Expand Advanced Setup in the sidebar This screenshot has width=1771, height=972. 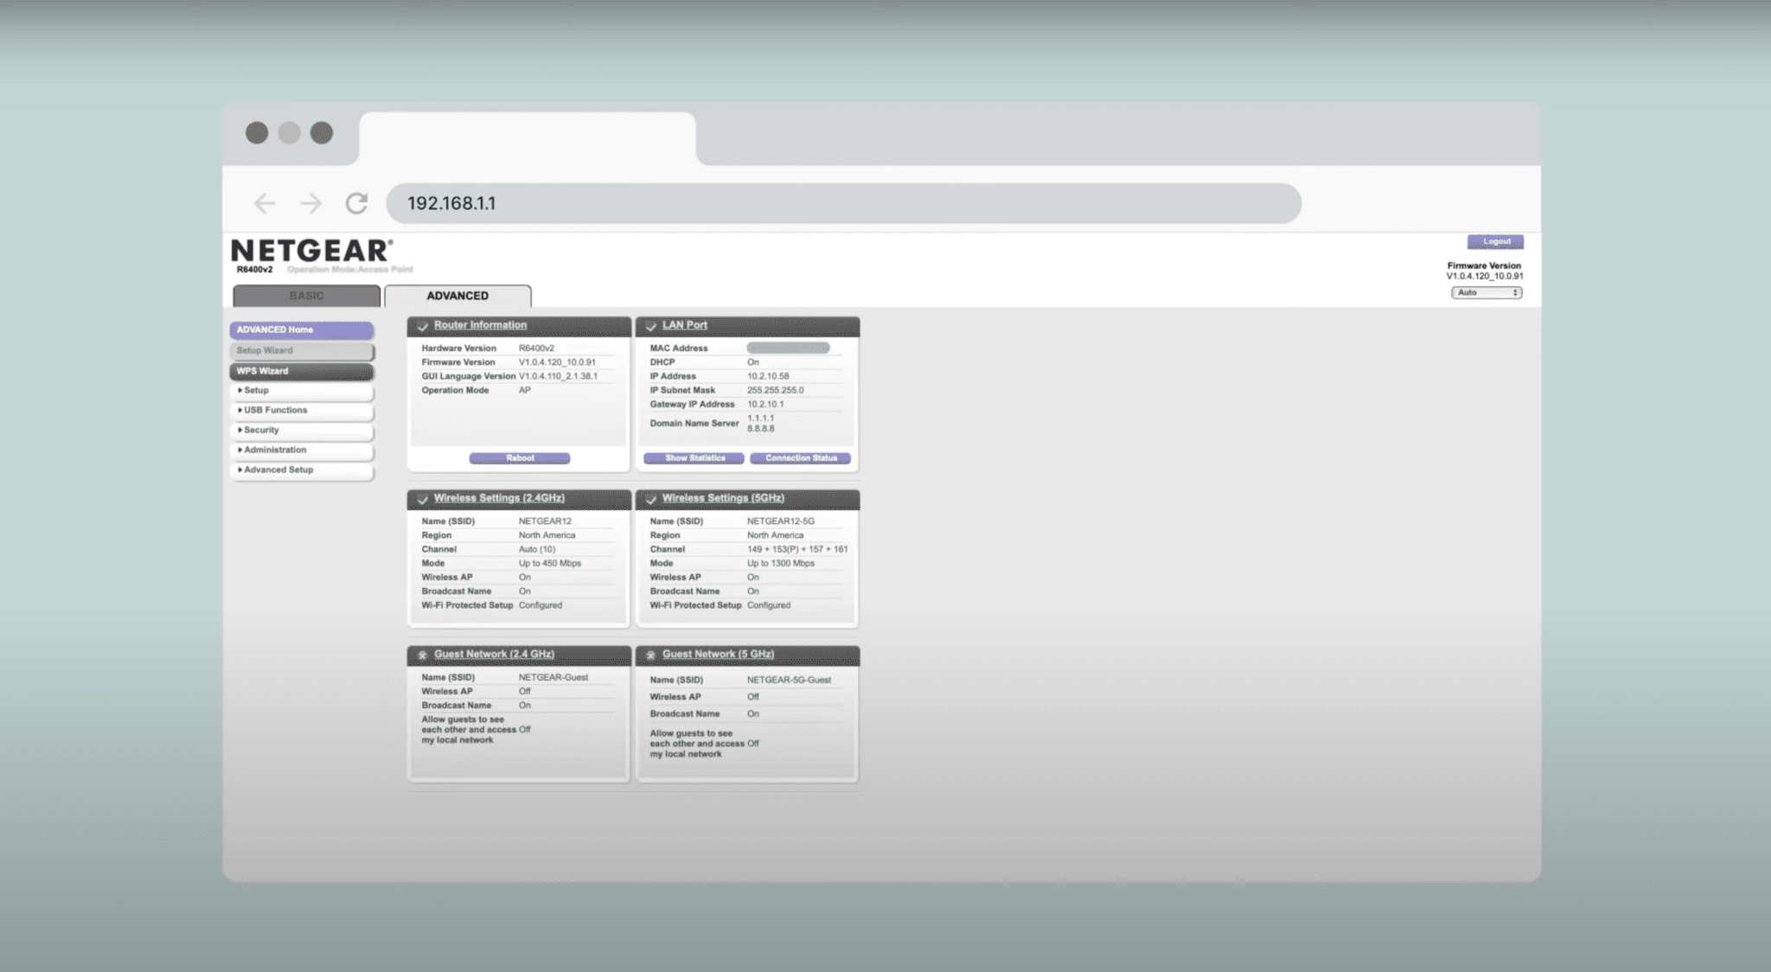coord(277,470)
